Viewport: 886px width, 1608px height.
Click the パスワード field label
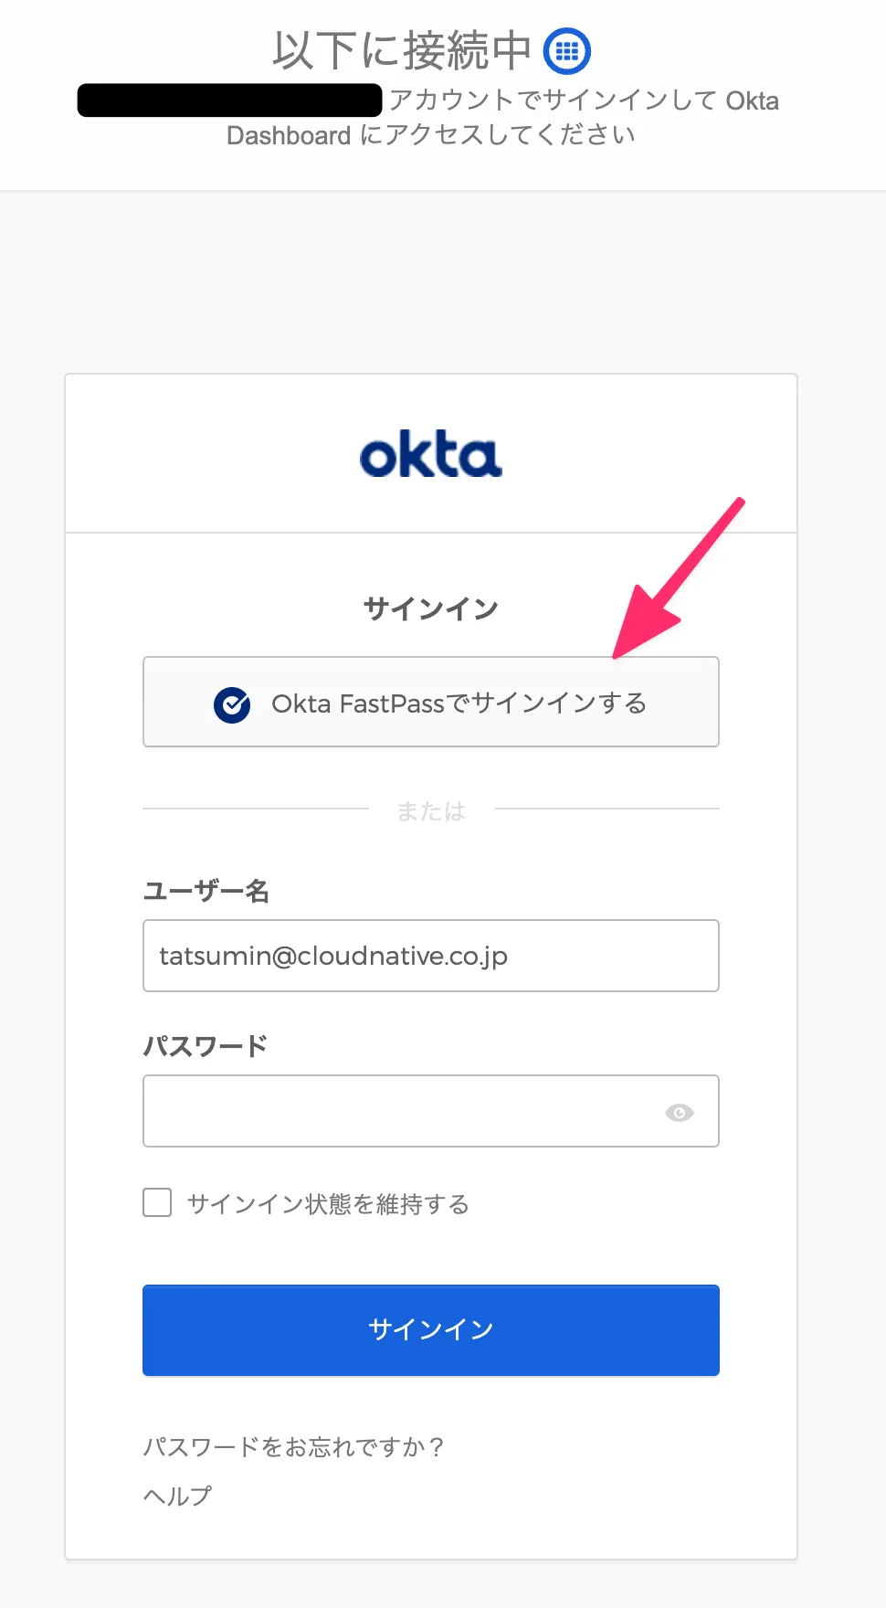[x=206, y=1045]
